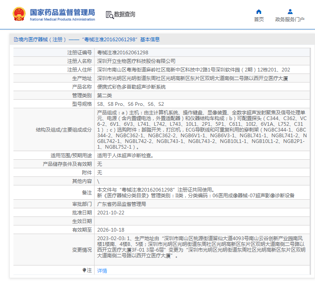The height and width of the screenshot is (281, 315).
Task: Click the 政务服务门户 person icon
Action: click(x=290, y=11)
